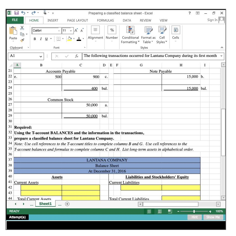Click the Sheet1 tab
The width and height of the screenshot is (236, 236).
coord(45,204)
